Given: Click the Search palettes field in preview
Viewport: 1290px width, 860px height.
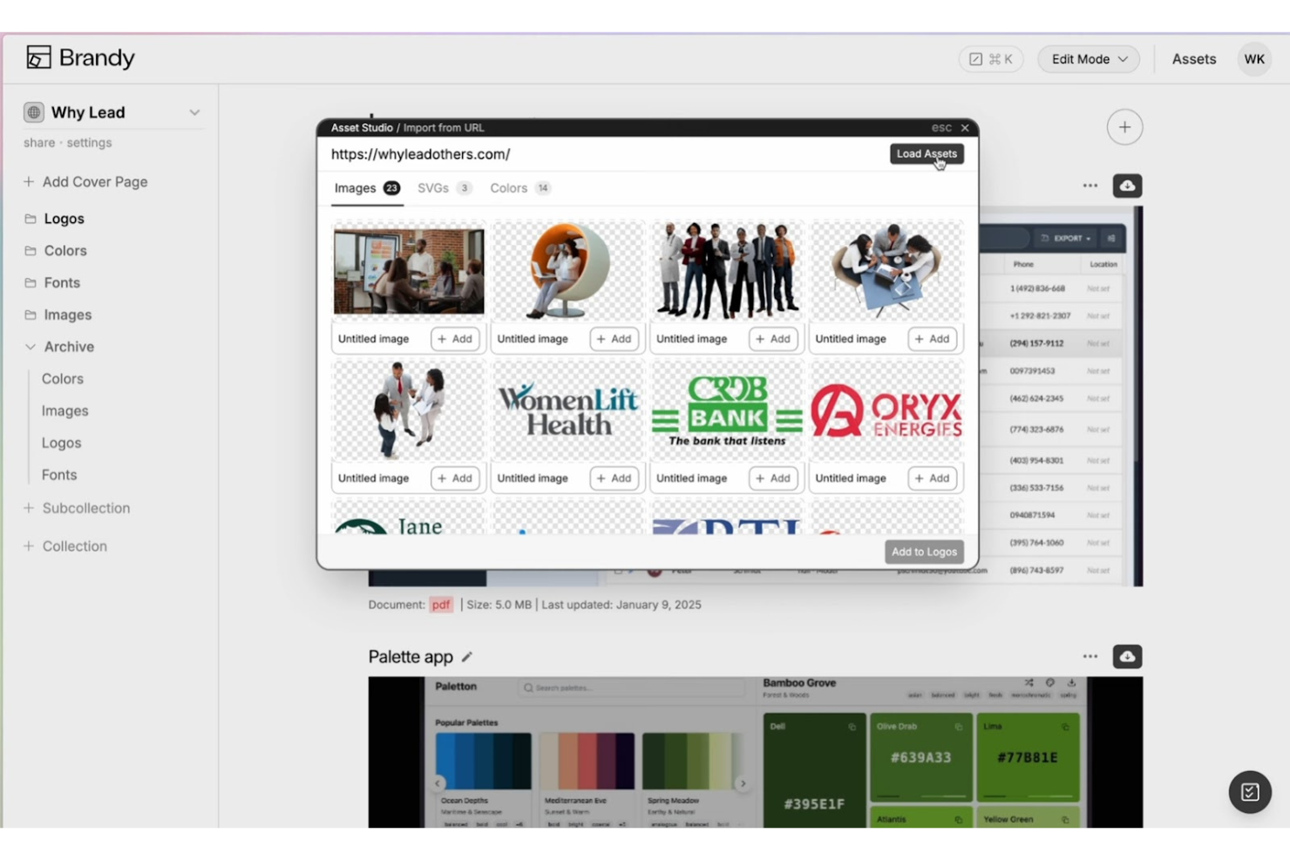Looking at the screenshot, I should click(631, 687).
